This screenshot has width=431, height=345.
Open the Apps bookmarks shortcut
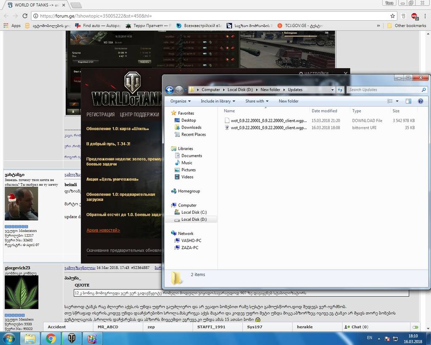12,26
